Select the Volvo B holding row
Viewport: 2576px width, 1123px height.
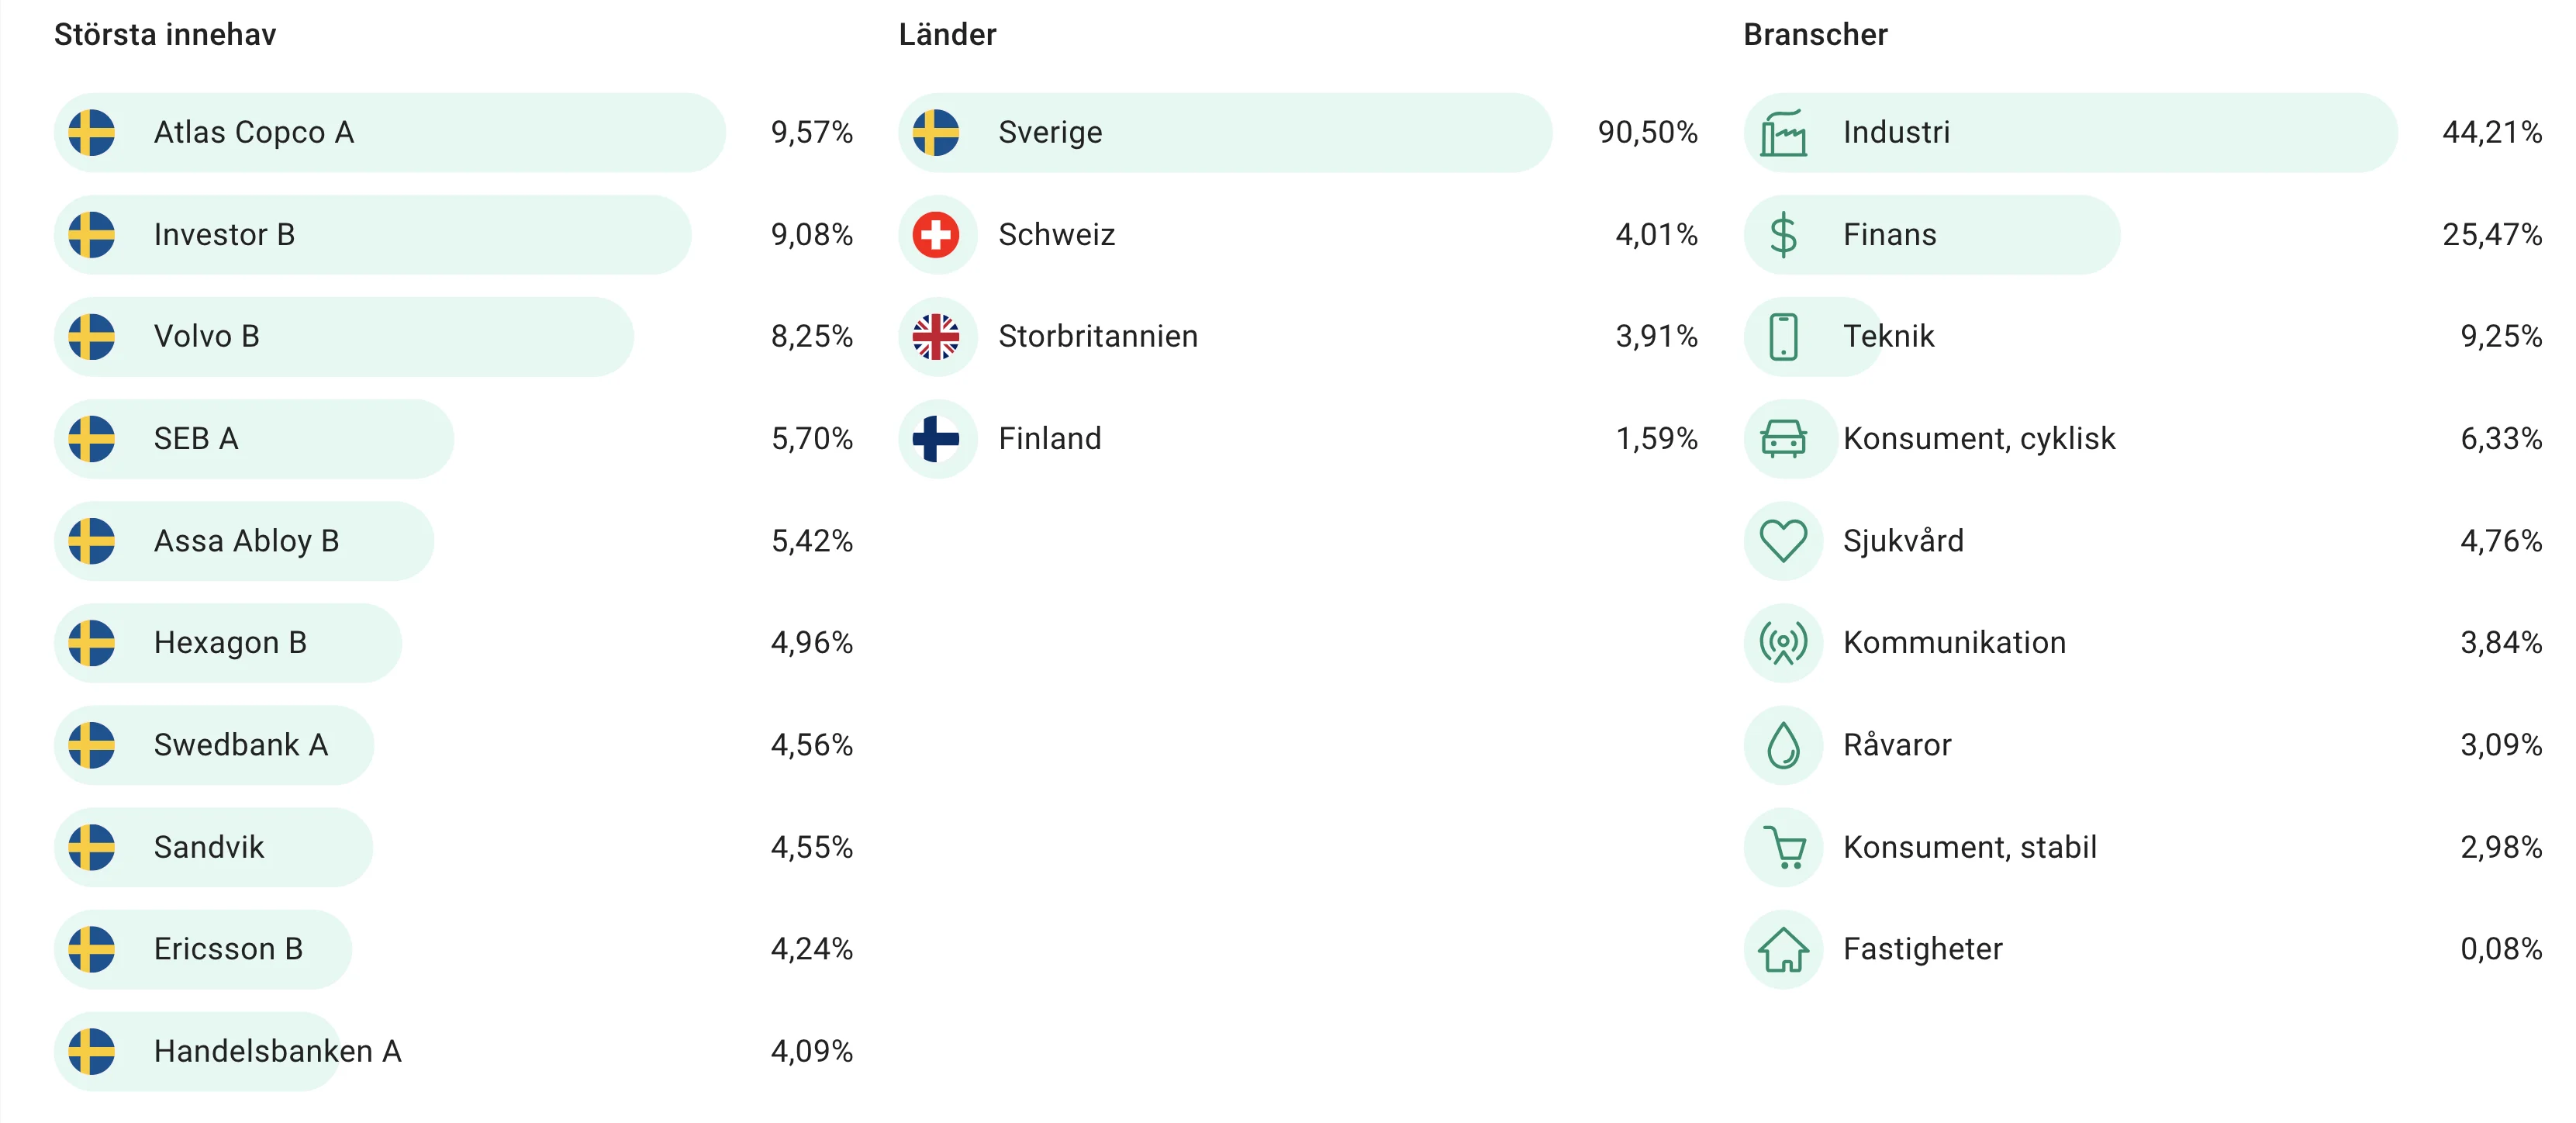coord(454,337)
